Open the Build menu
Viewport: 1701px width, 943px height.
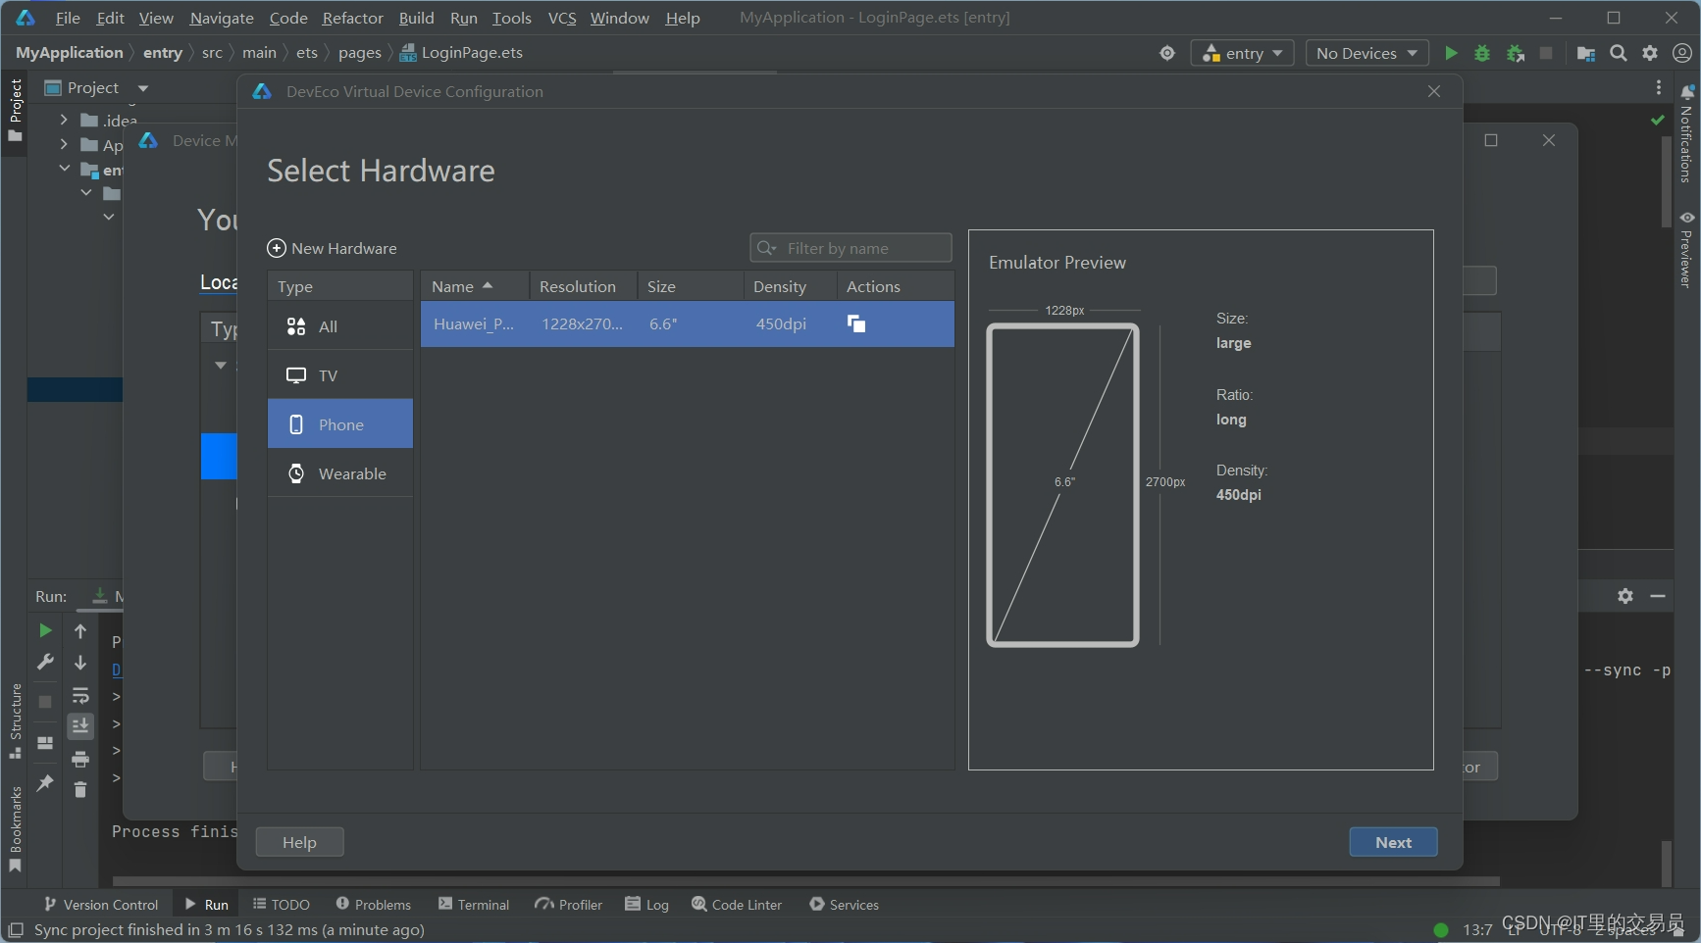(416, 18)
